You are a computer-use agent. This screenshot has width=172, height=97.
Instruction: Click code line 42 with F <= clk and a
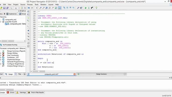[46, 63]
